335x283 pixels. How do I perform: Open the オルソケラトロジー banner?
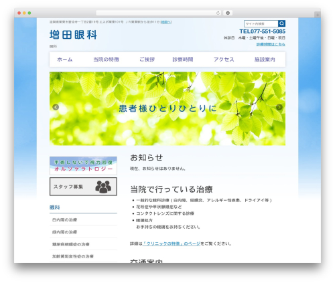tap(83, 166)
